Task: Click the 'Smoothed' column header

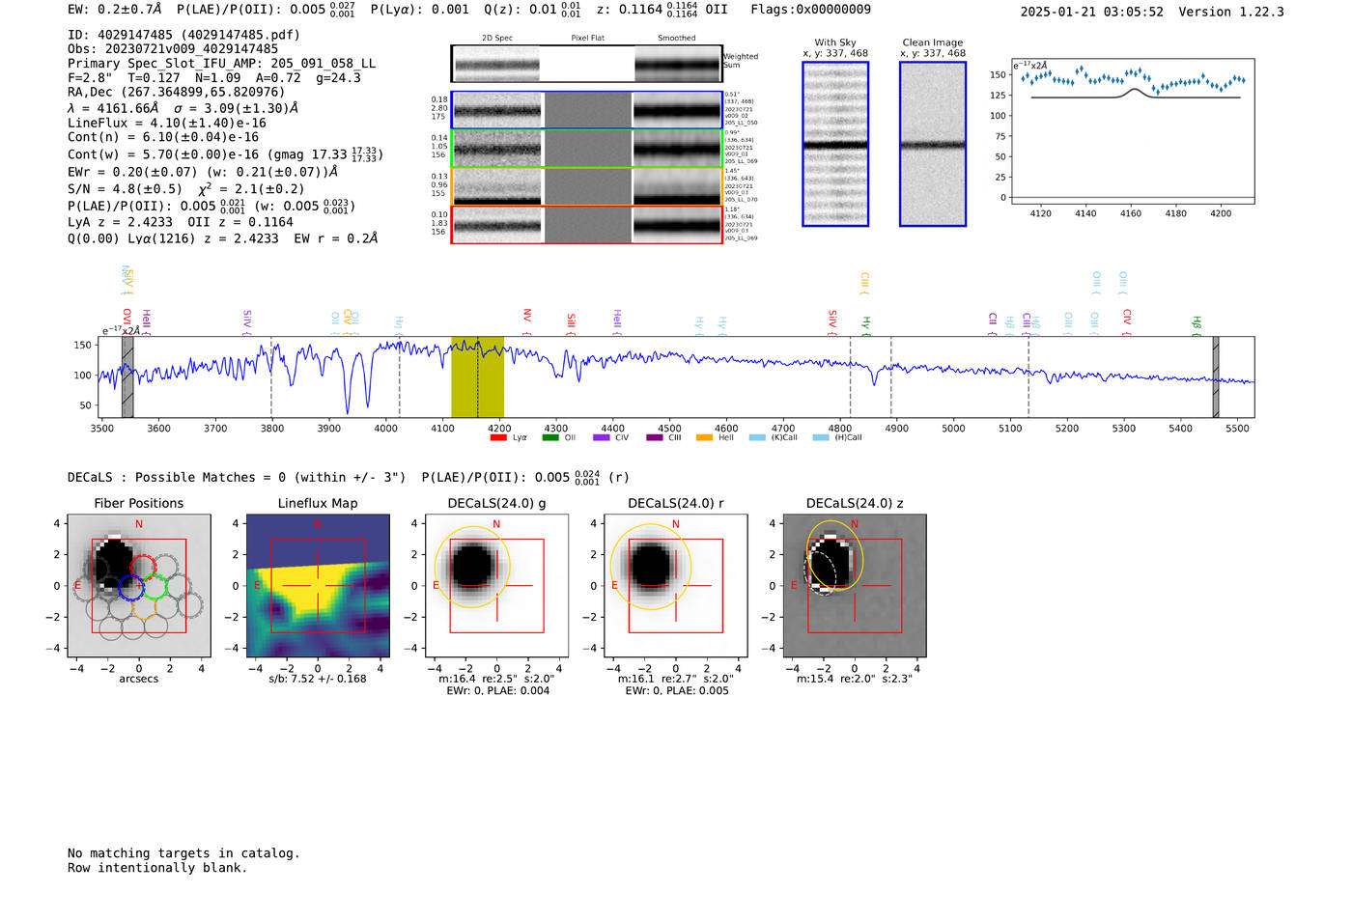Action: (677, 39)
